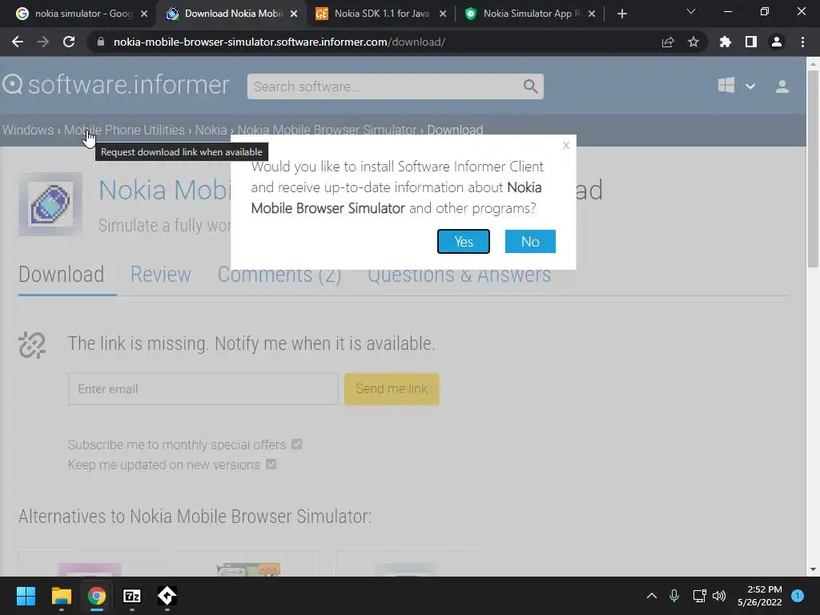820x615 pixels.
Task: Open the Chrome extensions puzzle icon
Action: point(725,42)
